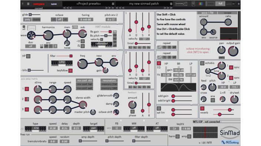Click the amp depth slider handle

coord(80,141)
